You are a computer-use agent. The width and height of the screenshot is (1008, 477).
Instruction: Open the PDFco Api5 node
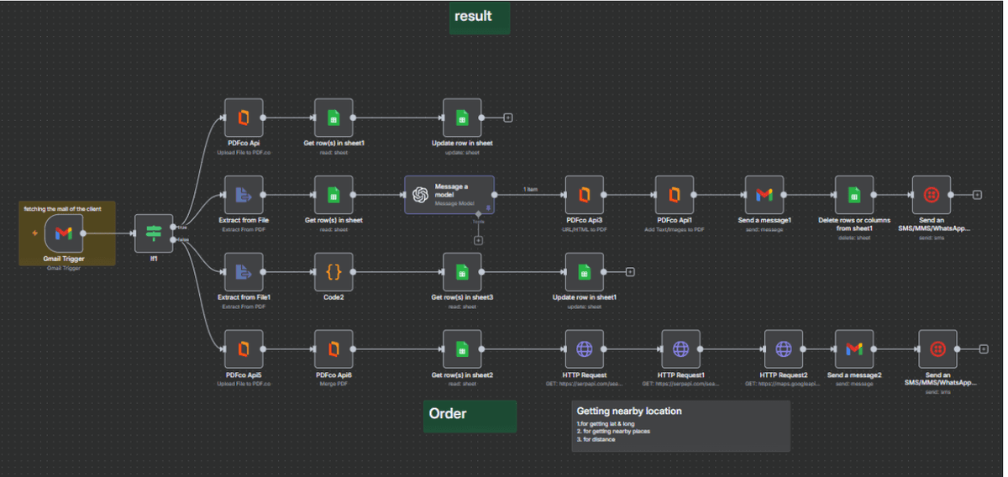point(244,349)
